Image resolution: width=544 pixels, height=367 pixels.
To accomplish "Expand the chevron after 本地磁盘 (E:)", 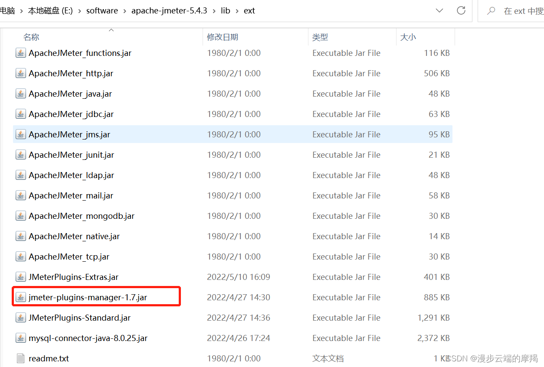I will [80, 11].
